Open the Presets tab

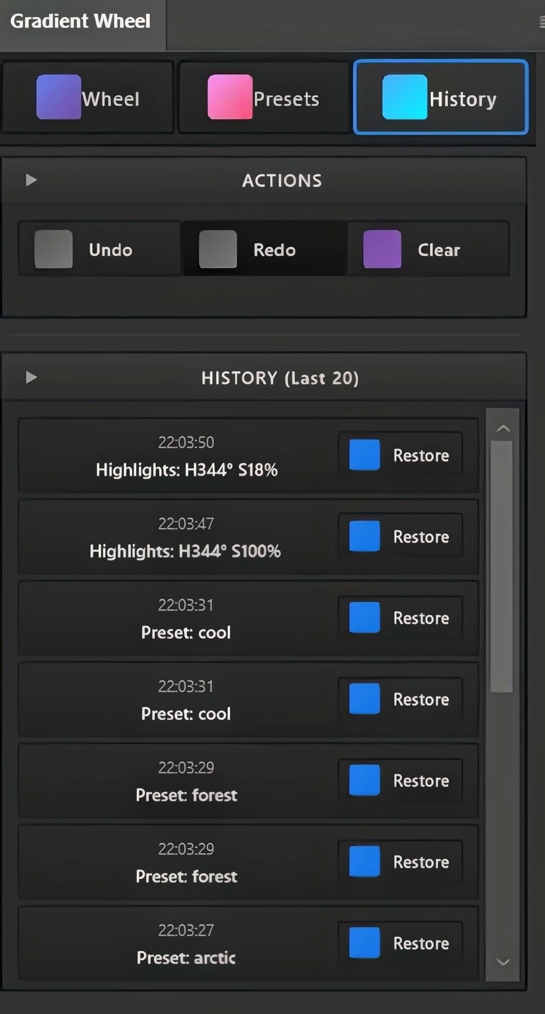263,97
